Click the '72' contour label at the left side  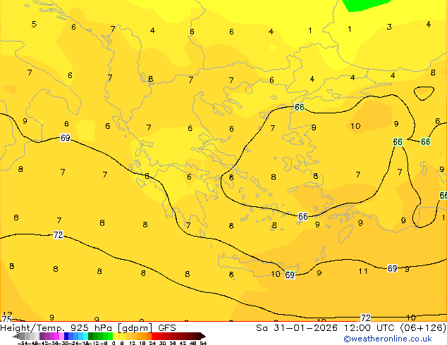58,235
